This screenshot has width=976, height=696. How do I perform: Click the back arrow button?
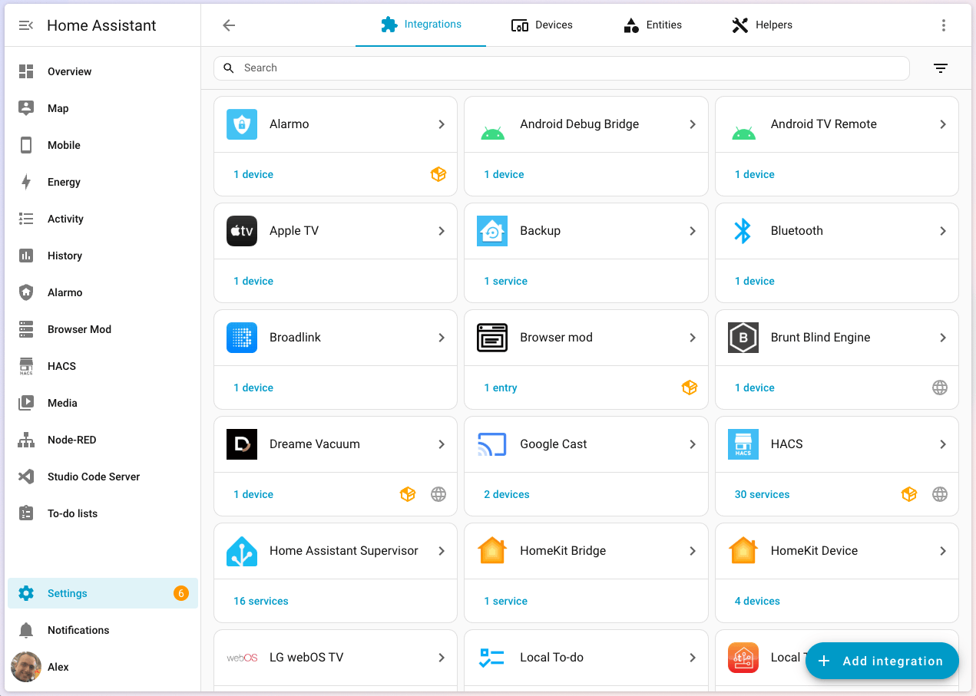228,25
